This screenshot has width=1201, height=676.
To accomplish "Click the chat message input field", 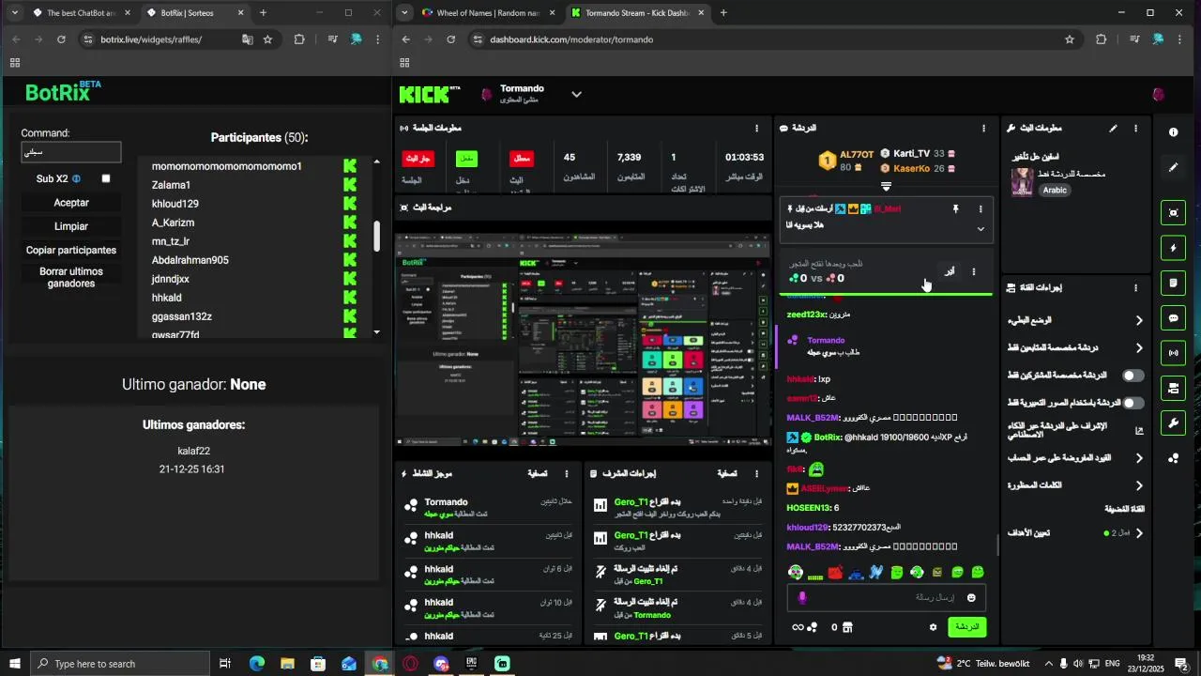I will pos(887,598).
